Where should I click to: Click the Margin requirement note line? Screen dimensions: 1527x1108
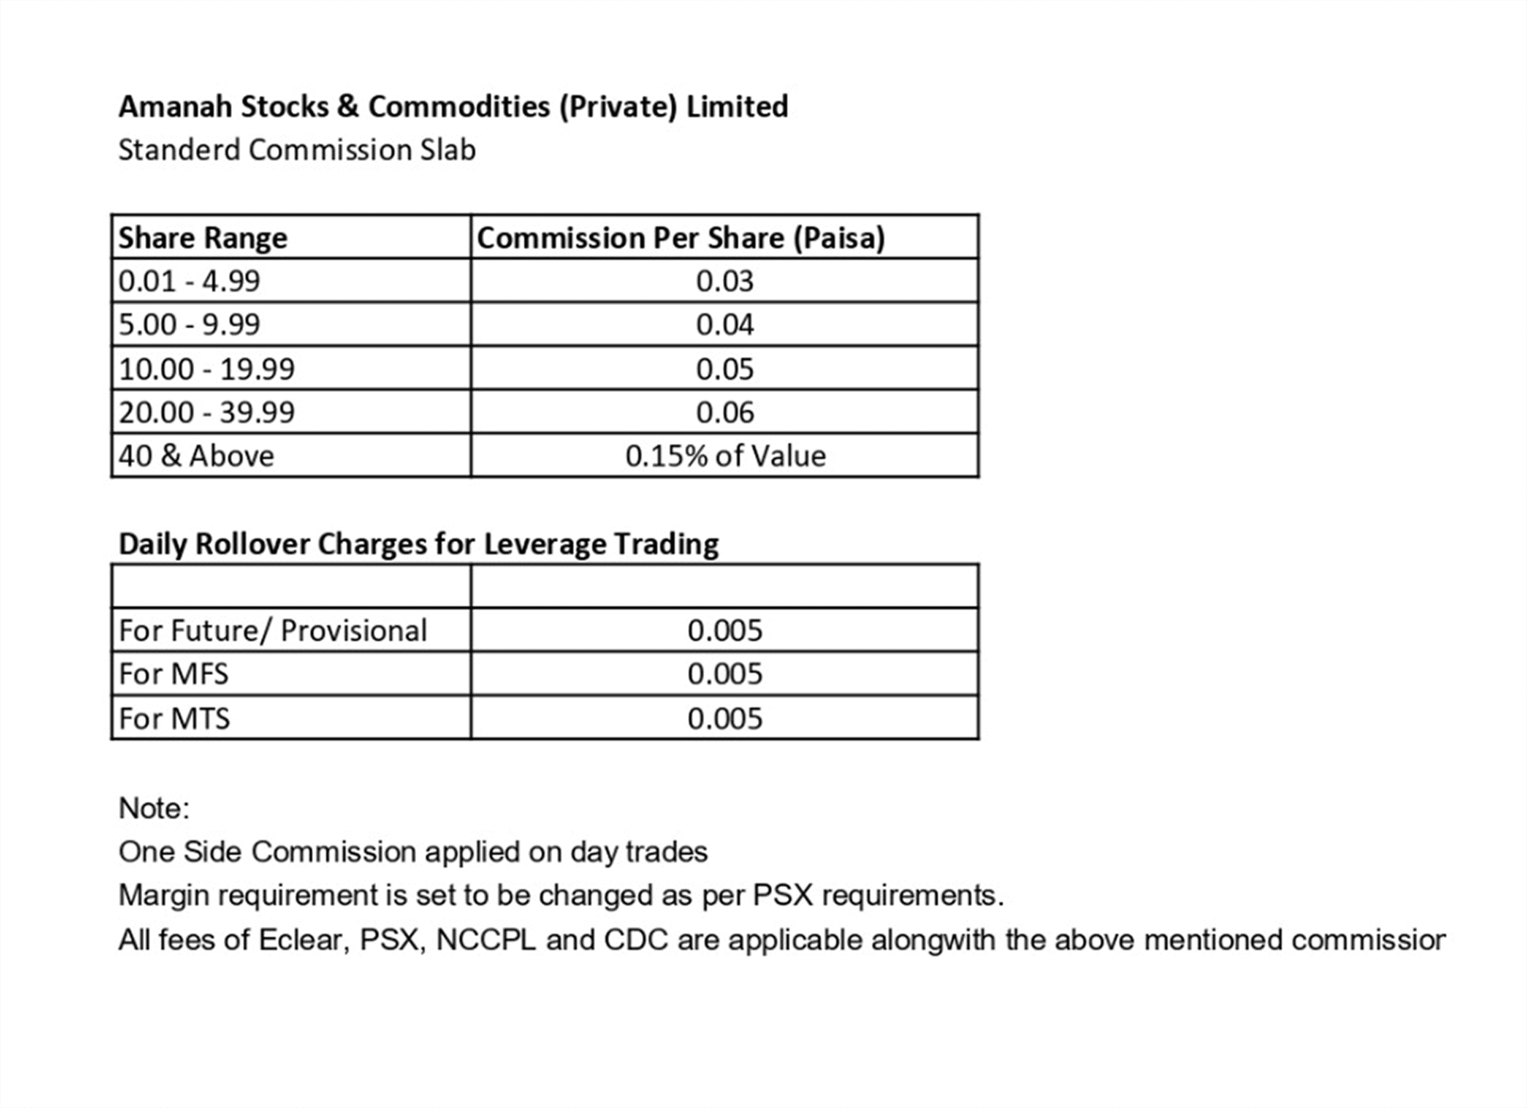click(x=561, y=895)
